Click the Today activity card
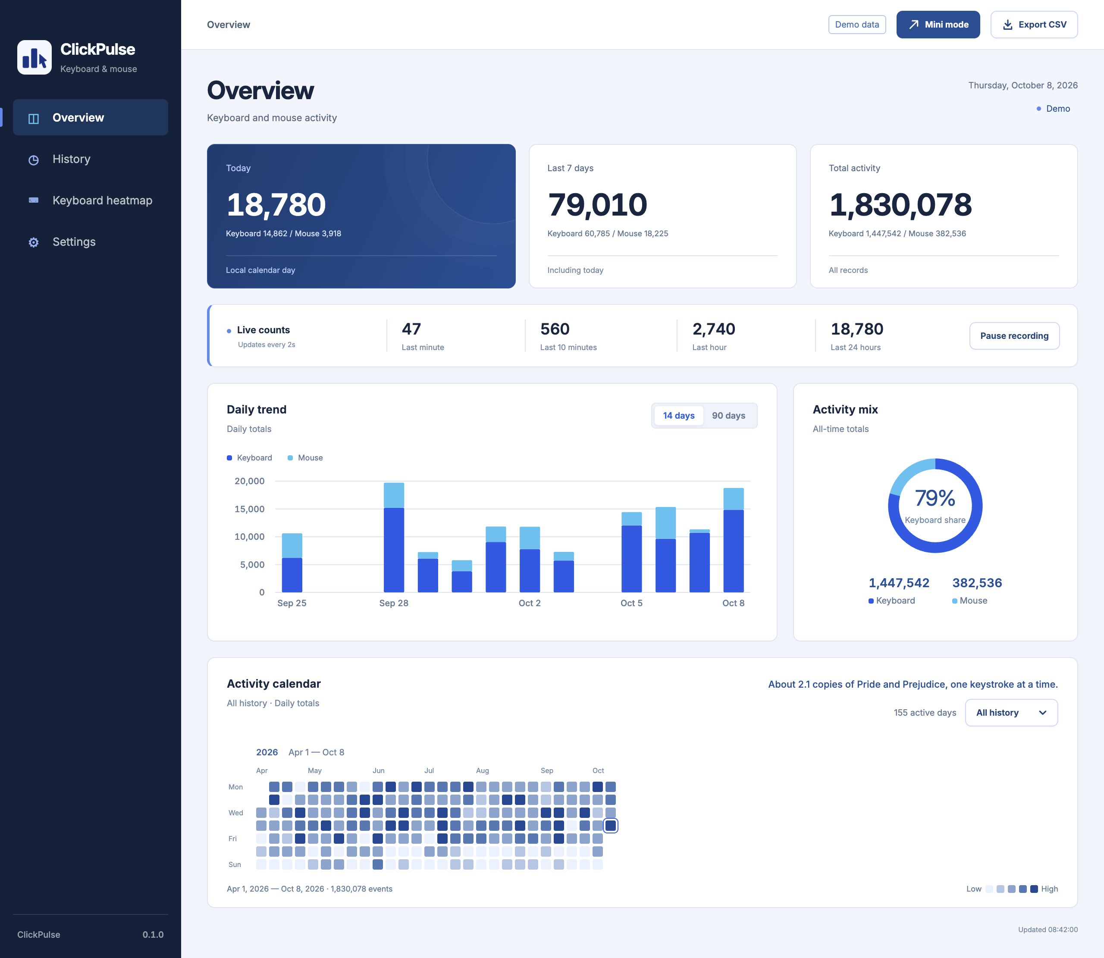Screen dimensions: 1104x958 361,216
